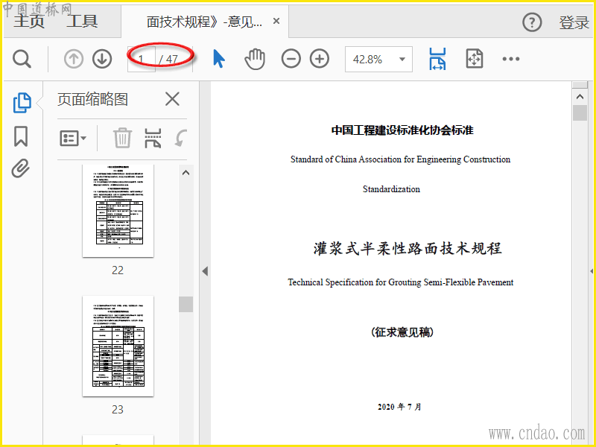Close the 页面缩略图 panel

tap(172, 100)
